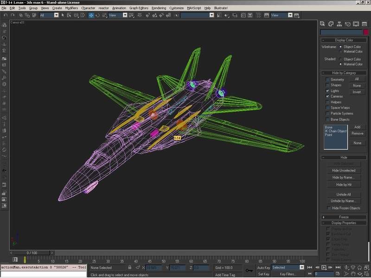Uncheck the Lights hide category box
This screenshot has height=278, width=371.
tap(327, 91)
